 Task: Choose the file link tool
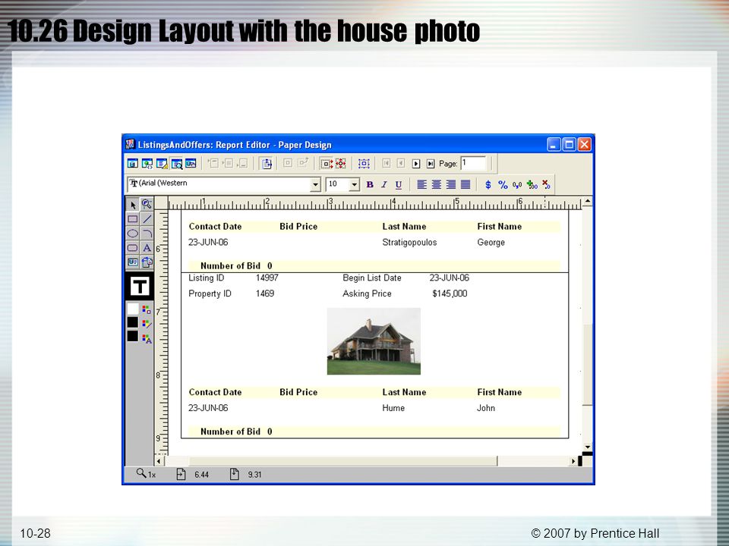147,262
